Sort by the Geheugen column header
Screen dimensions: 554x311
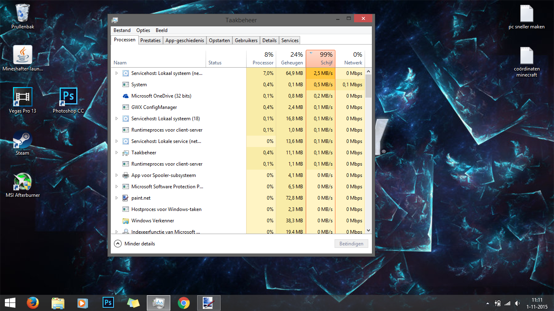pyautogui.click(x=291, y=59)
